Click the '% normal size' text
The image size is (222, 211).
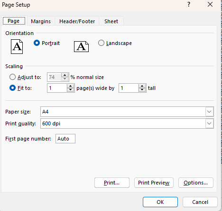87,77
